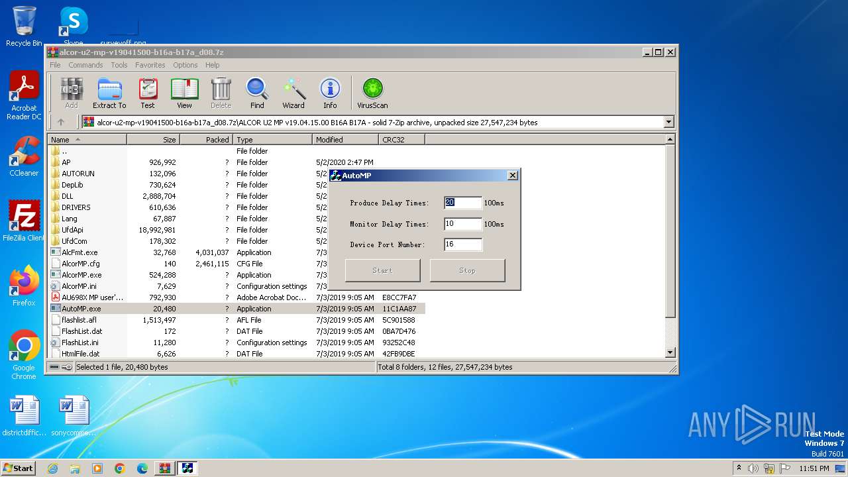Sort by the Type column header

pyautogui.click(x=272, y=140)
